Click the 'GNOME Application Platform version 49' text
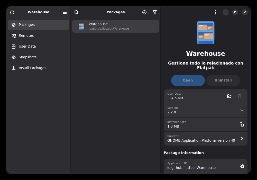Image resolution: width=257 pixels, height=180 pixels. (x=201, y=140)
